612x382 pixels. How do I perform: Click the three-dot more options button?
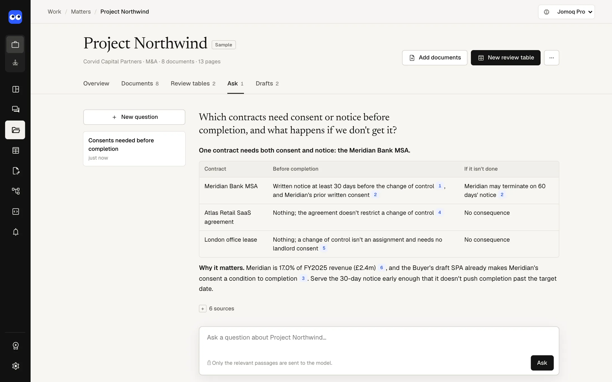tap(551, 58)
